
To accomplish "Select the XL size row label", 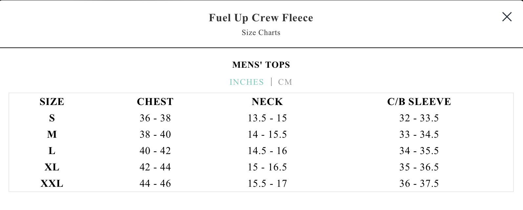I will click(x=52, y=167).
